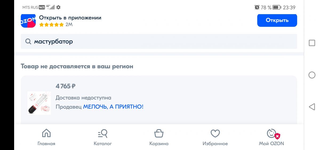Open seller link МЕЛОЧЬ, А ПРИЯТНО!

point(113,107)
